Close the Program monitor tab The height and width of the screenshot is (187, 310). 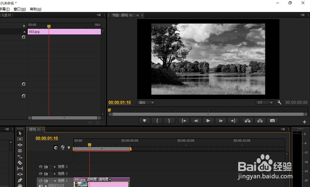[142, 15]
